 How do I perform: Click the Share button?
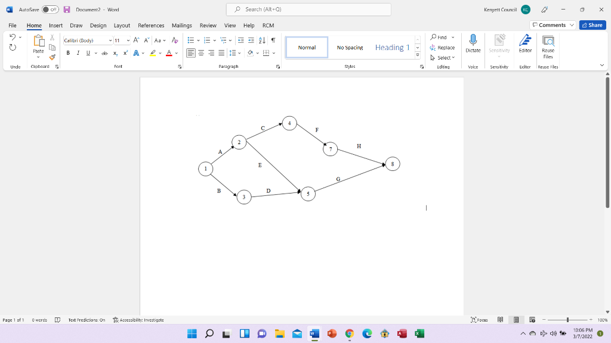(593, 25)
